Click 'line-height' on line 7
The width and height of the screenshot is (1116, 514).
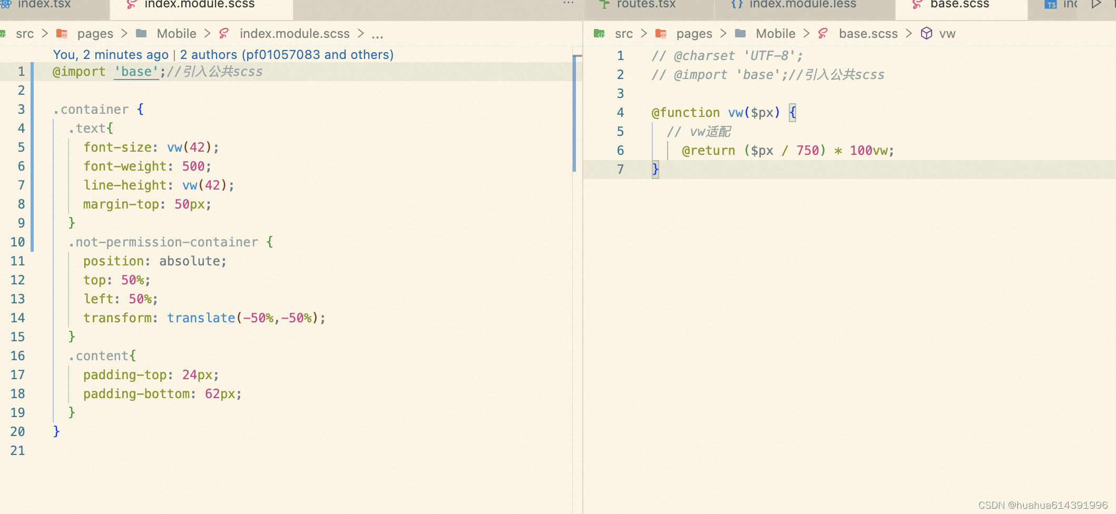point(125,185)
